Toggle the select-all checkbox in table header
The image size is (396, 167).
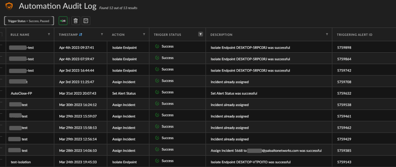point(1,35)
